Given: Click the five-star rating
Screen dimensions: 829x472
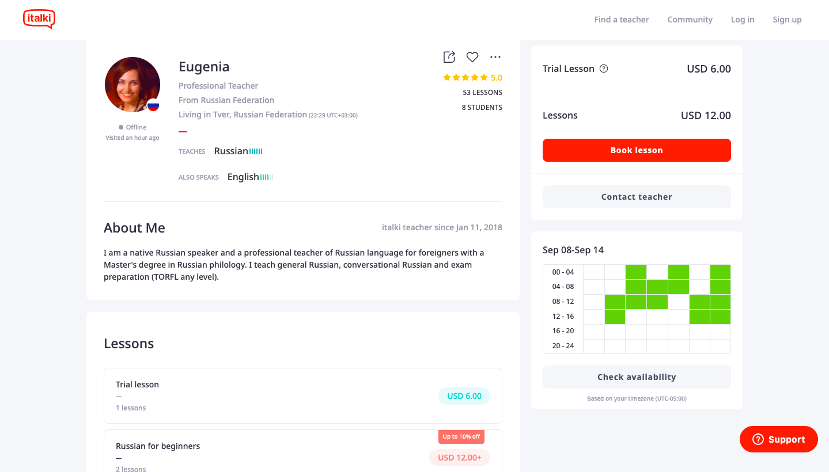Looking at the screenshot, I should (x=465, y=78).
